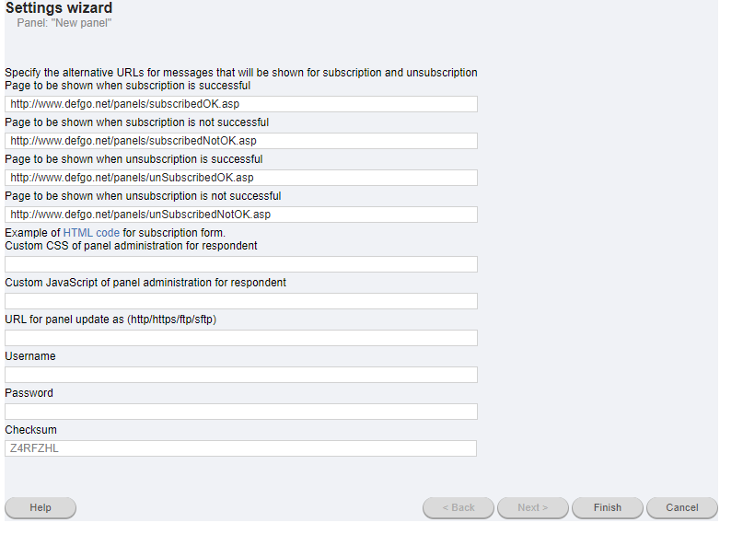Click the unsubscription successful URL field
Image resolution: width=743 pixels, height=546 pixels.
(x=241, y=178)
